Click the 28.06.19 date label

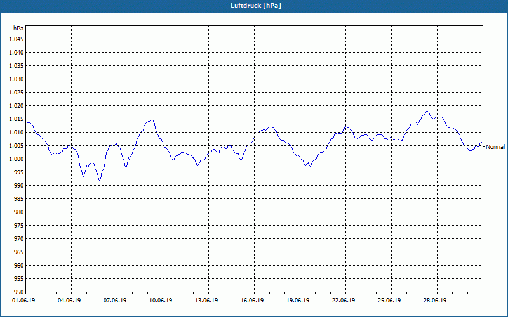click(435, 301)
